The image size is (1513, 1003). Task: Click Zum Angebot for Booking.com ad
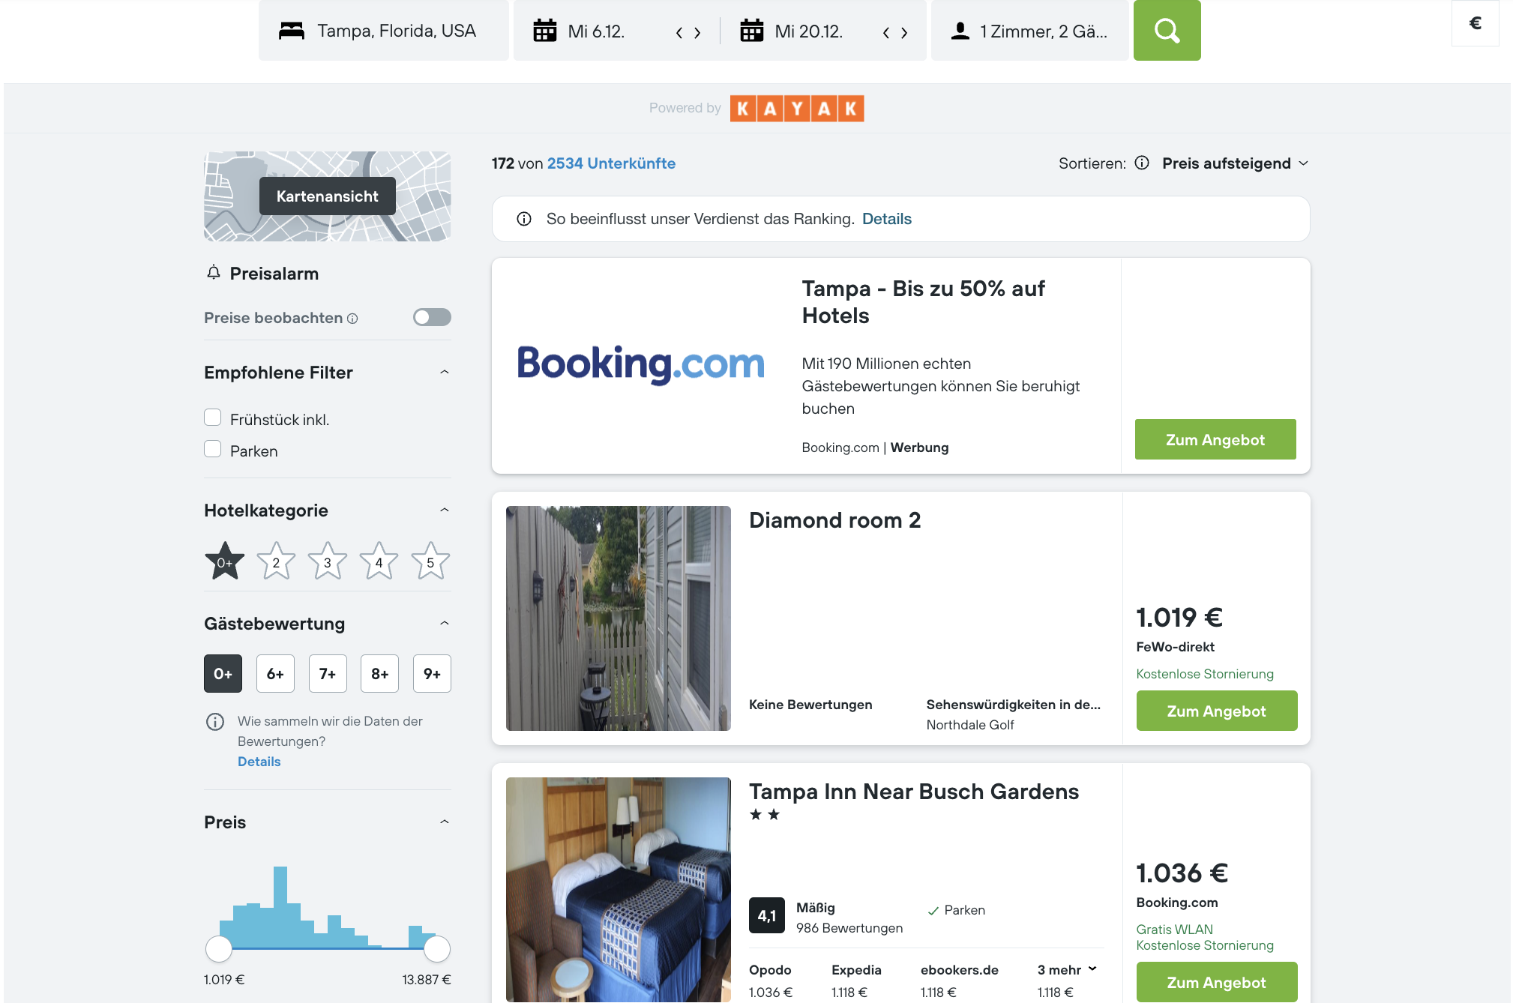[1215, 439]
